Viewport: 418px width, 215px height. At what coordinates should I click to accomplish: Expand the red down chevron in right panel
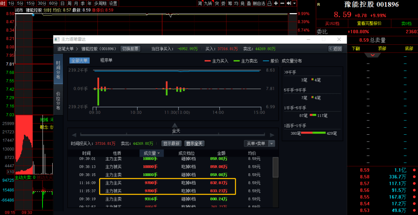click(x=373, y=55)
